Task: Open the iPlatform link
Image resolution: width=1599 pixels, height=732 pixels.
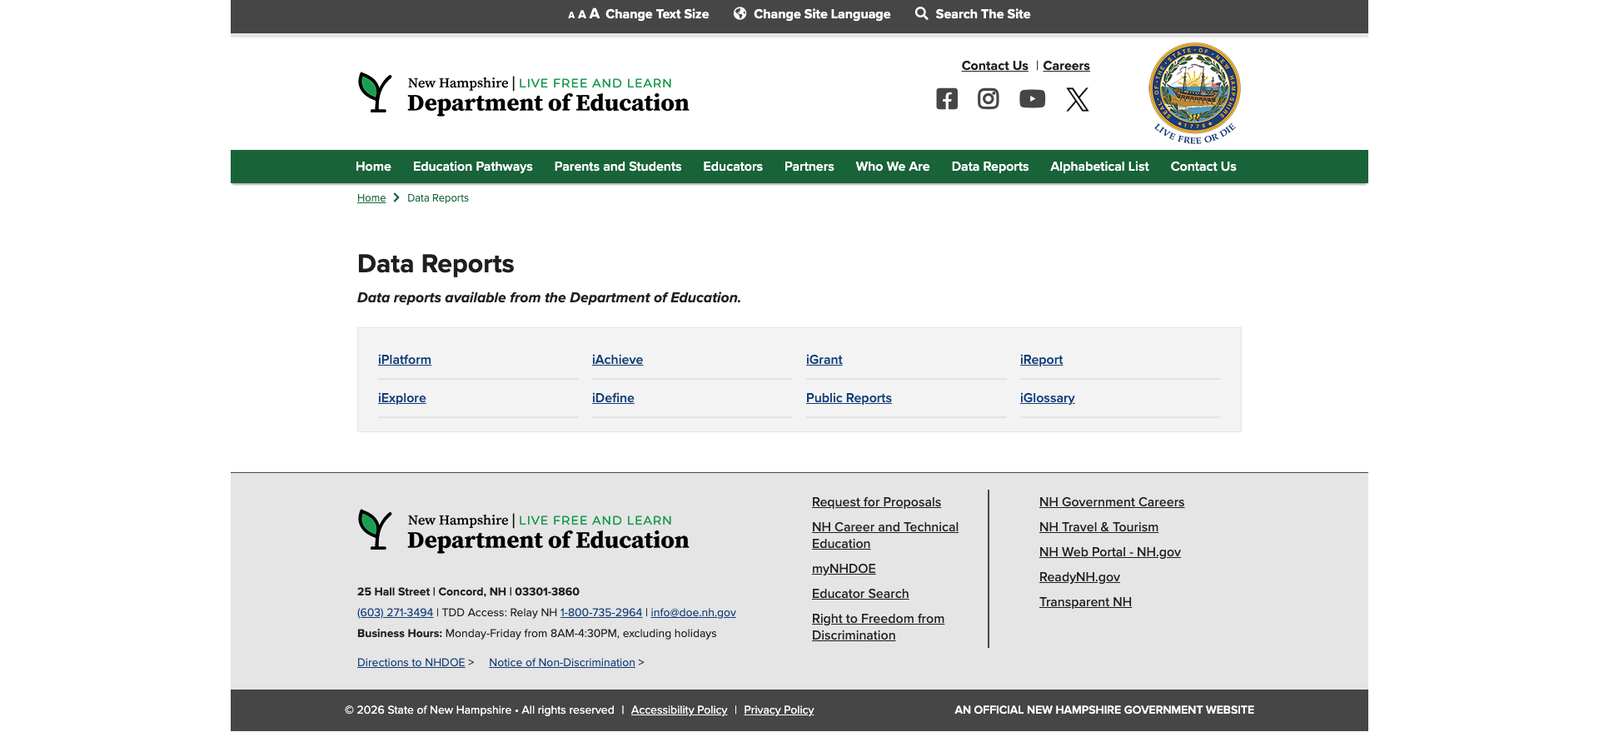Action: point(405,360)
